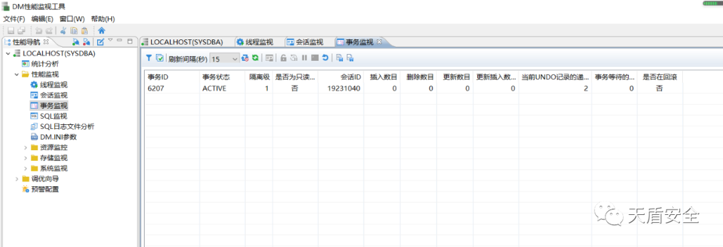Screen dimensions: 723x247
Task: Click the save all icon
Action: [21, 31]
